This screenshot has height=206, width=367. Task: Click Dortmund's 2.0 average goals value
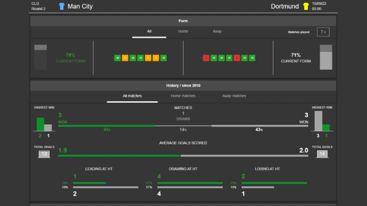(304, 150)
